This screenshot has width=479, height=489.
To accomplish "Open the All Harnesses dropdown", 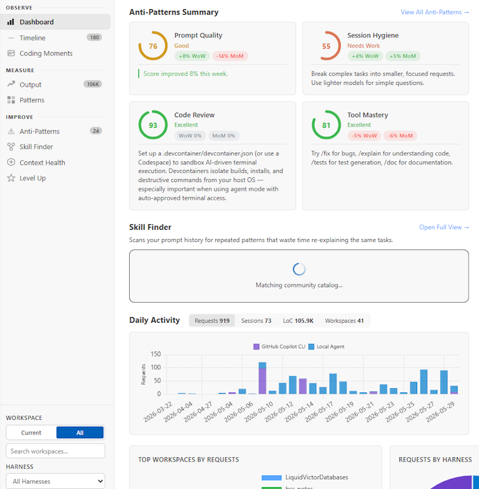I will 56,481.
